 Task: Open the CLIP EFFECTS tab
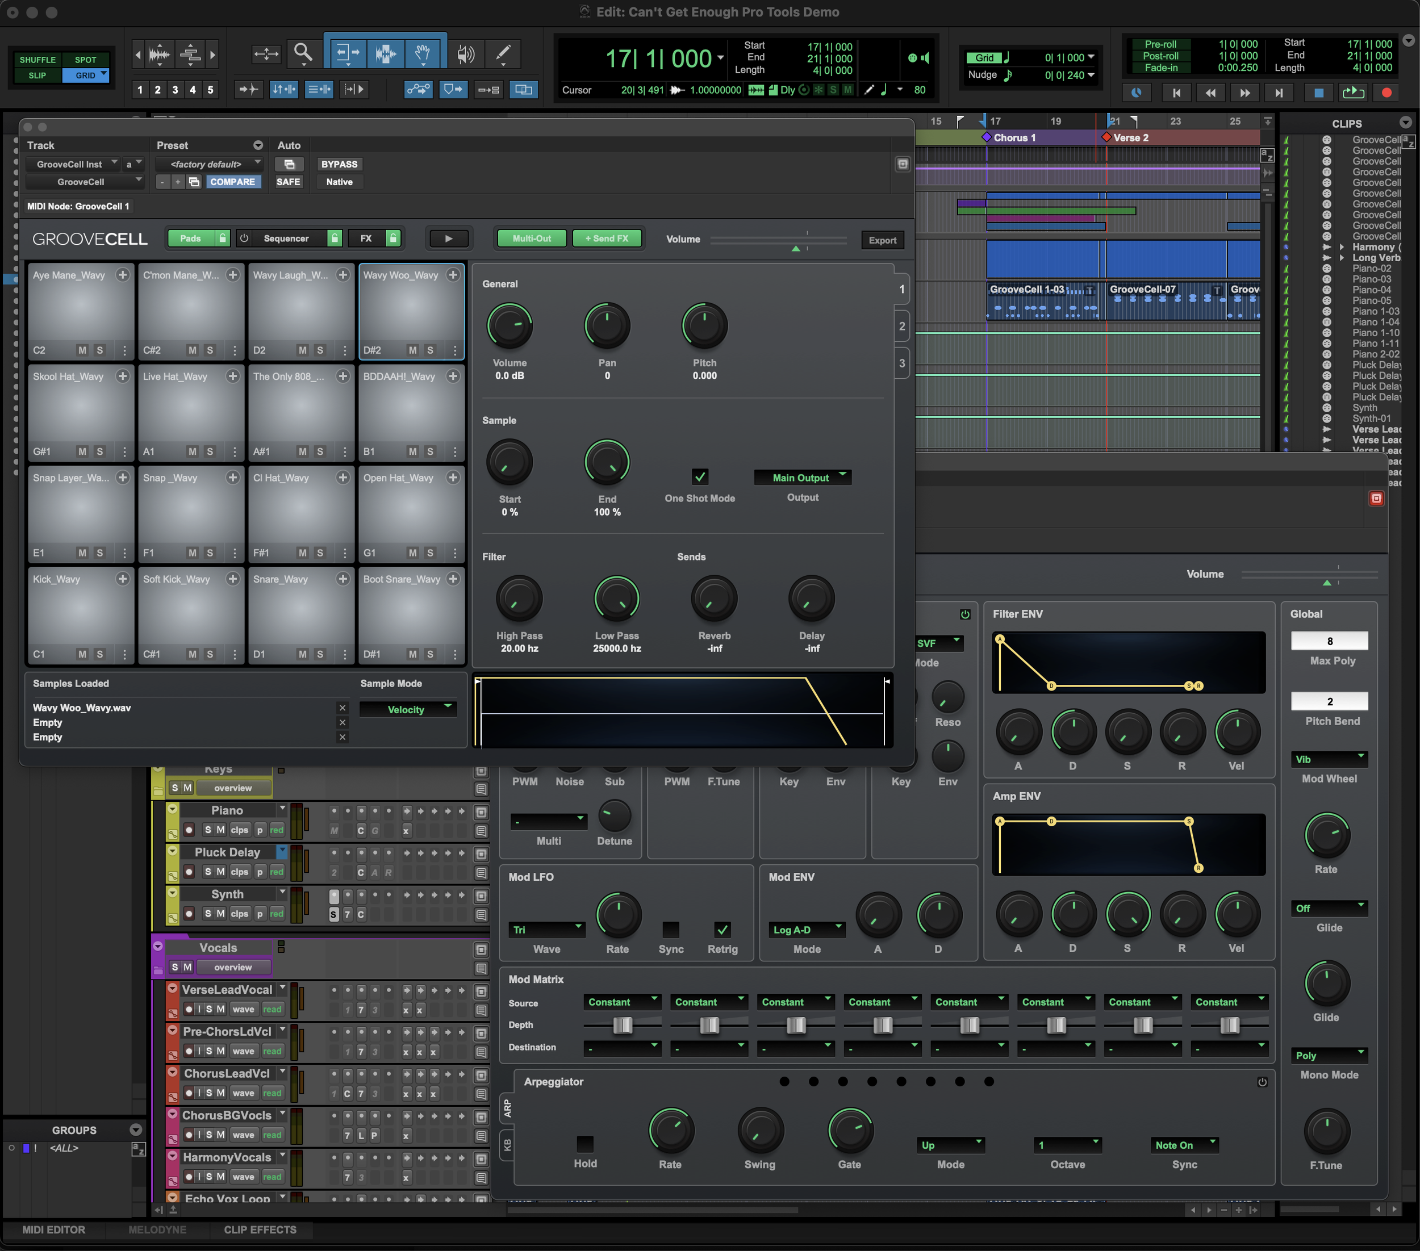point(260,1229)
